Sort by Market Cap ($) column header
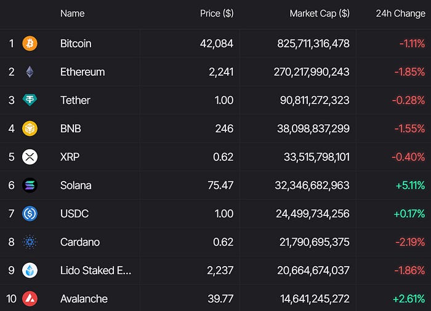431x311 pixels. click(320, 14)
